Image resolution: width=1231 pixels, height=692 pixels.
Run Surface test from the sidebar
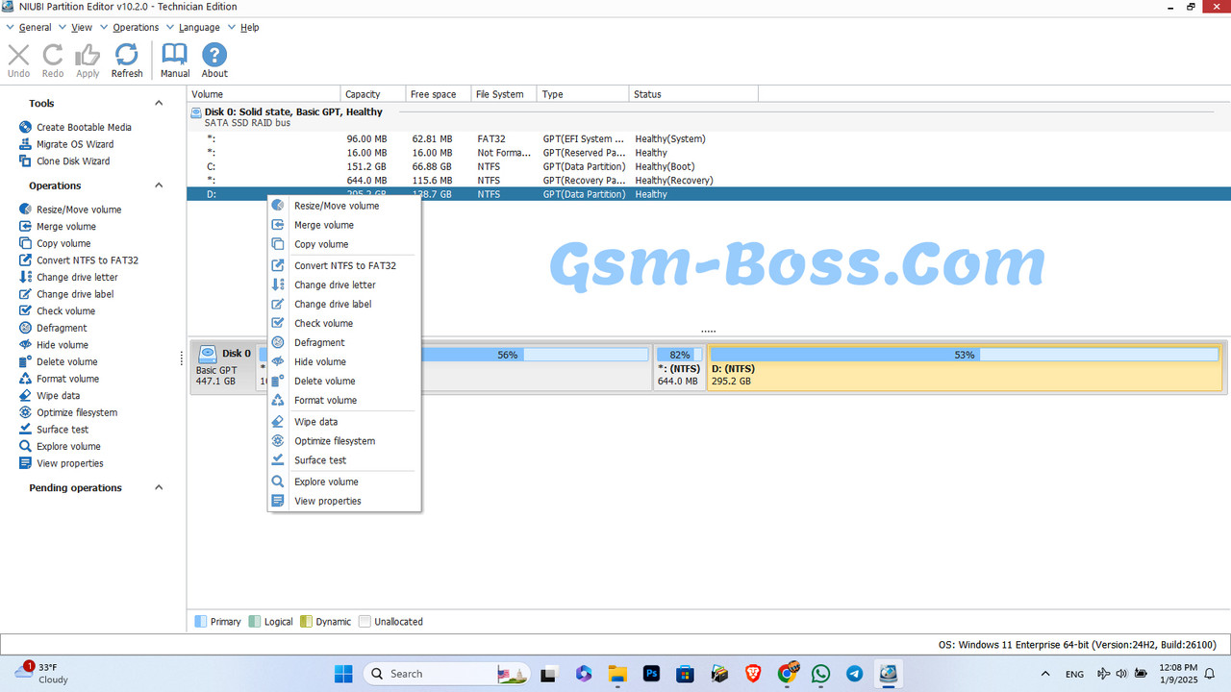pos(53,430)
